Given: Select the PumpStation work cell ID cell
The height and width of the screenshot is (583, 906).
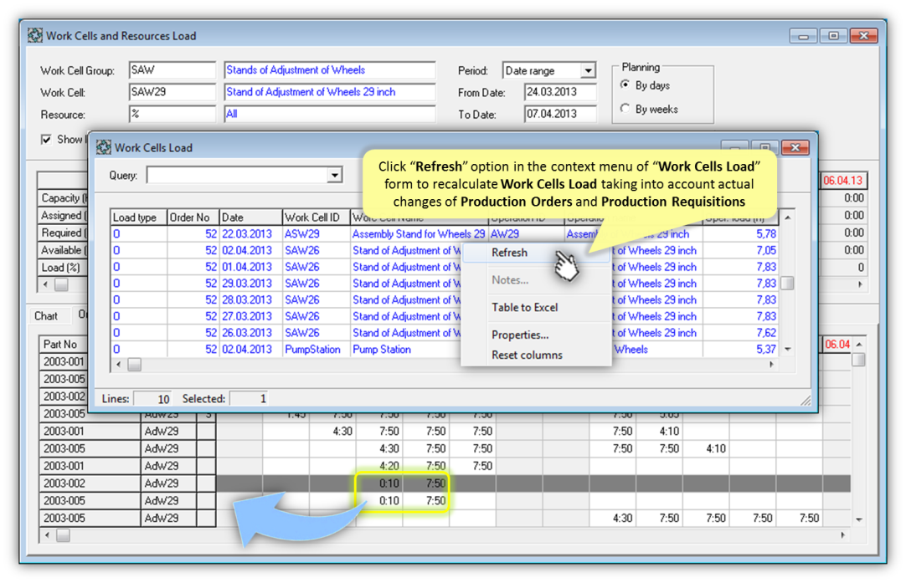Looking at the screenshot, I should [316, 350].
